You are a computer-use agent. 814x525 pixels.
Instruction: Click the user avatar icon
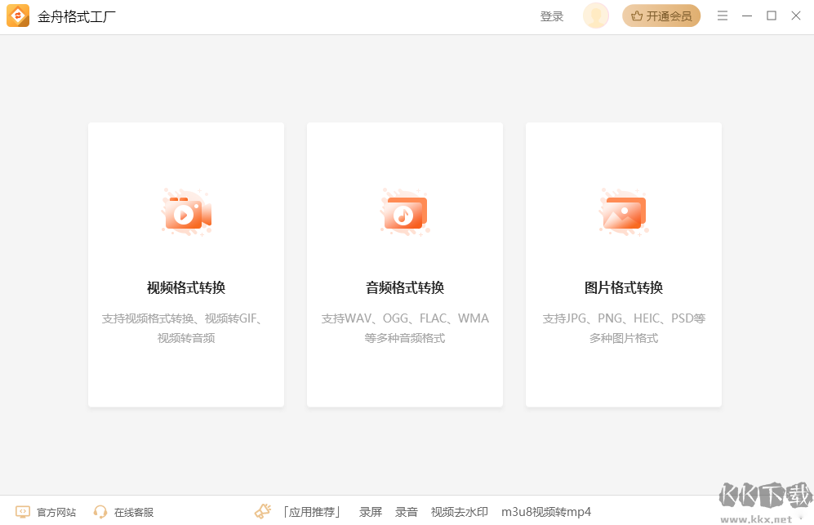pos(595,16)
